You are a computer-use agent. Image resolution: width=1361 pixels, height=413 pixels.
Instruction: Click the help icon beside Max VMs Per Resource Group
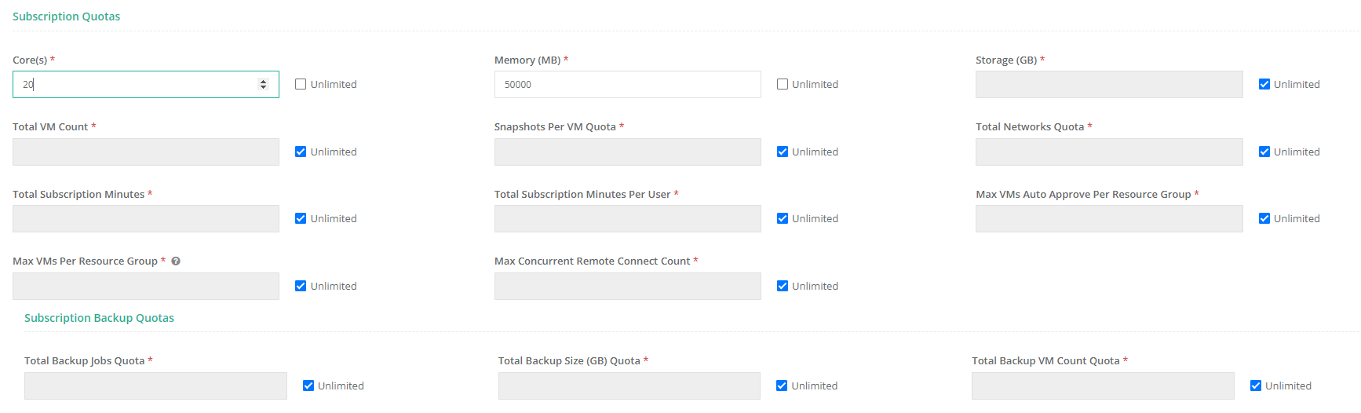click(176, 261)
